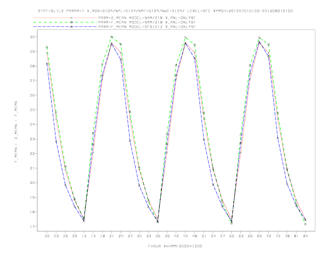Click x-axis forecast hour label 72
The image size is (333, 257).
[269, 236]
